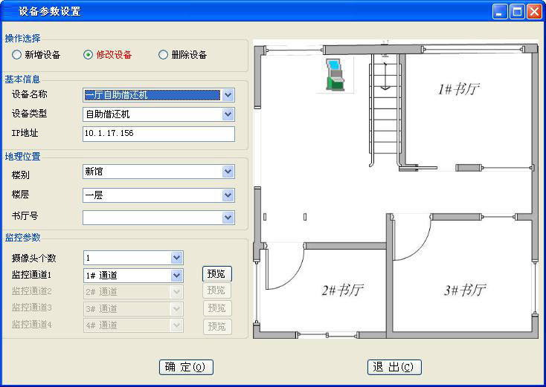The width and height of the screenshot is (546, 387).
Task: Click the 2#书厅 label on map
Action: coord(343,290)
